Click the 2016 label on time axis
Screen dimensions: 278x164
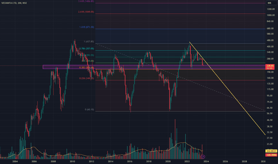click(129, 162)
